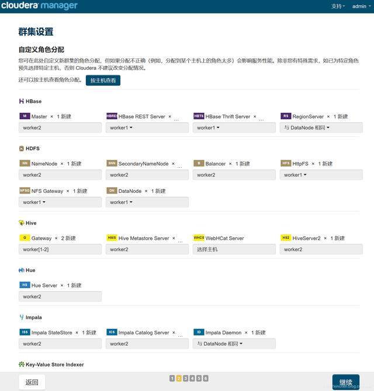Click the Hue service icon
Viewport: 374px width, 391px height.
[x=22, y=270]
